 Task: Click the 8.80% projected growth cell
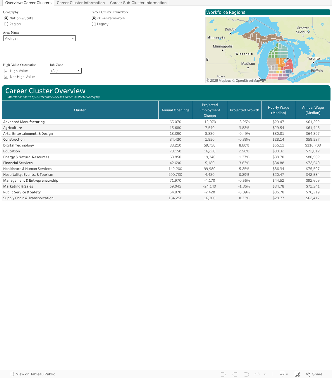tap(244, 145)
